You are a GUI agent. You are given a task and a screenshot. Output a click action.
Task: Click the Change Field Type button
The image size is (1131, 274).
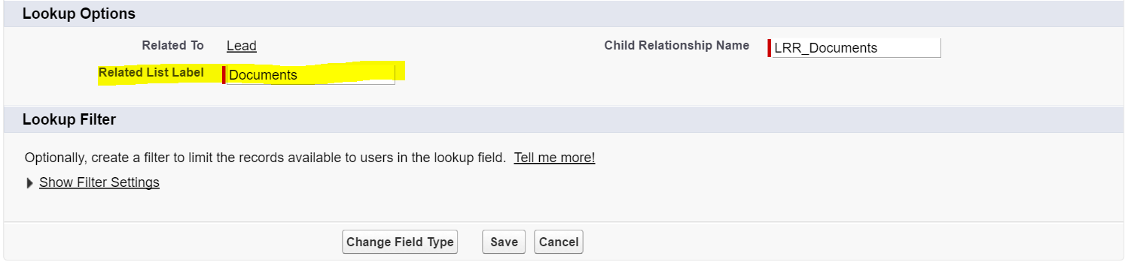click(x=400, y=242)
